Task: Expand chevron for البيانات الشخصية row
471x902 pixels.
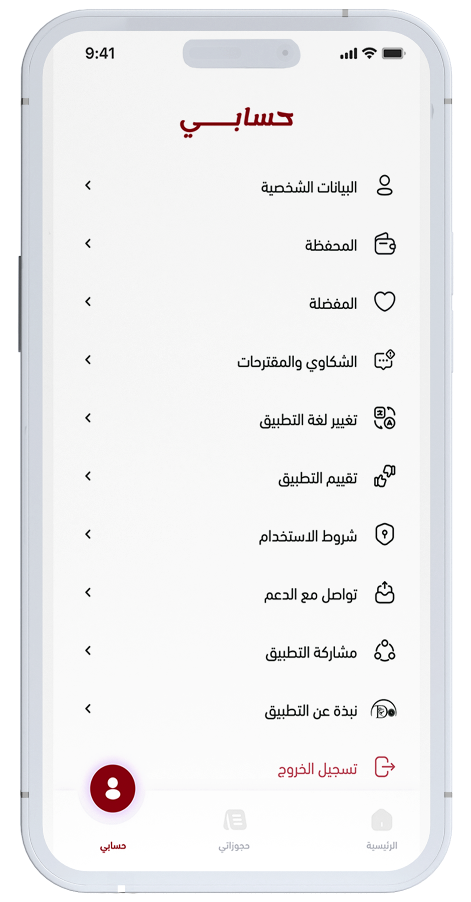Action: pos(88,186)
